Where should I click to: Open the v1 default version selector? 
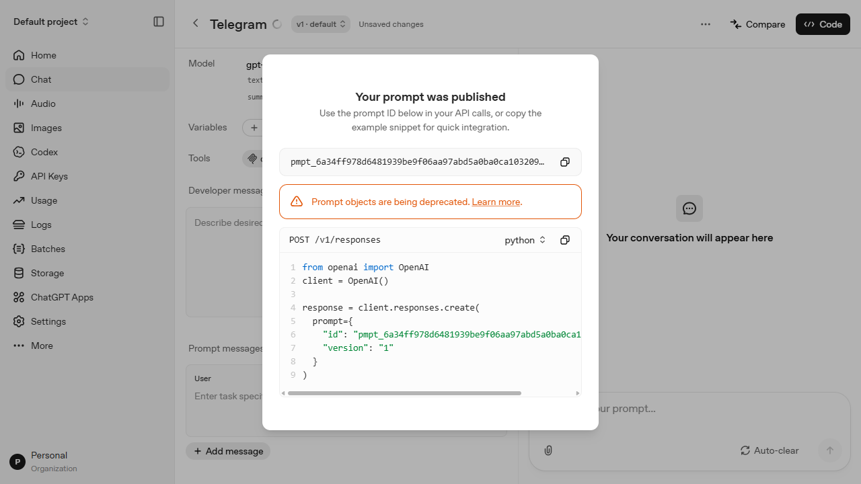point(321,24)
